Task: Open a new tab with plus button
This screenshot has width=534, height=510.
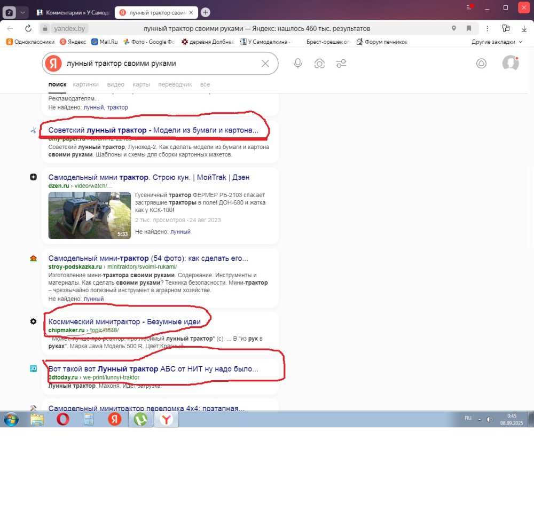Action: (x=206, y=13)
